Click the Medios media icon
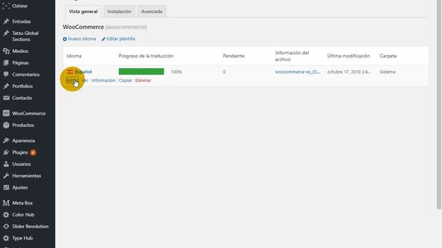Screen dimensions: 442x248 tap(6, 51)
